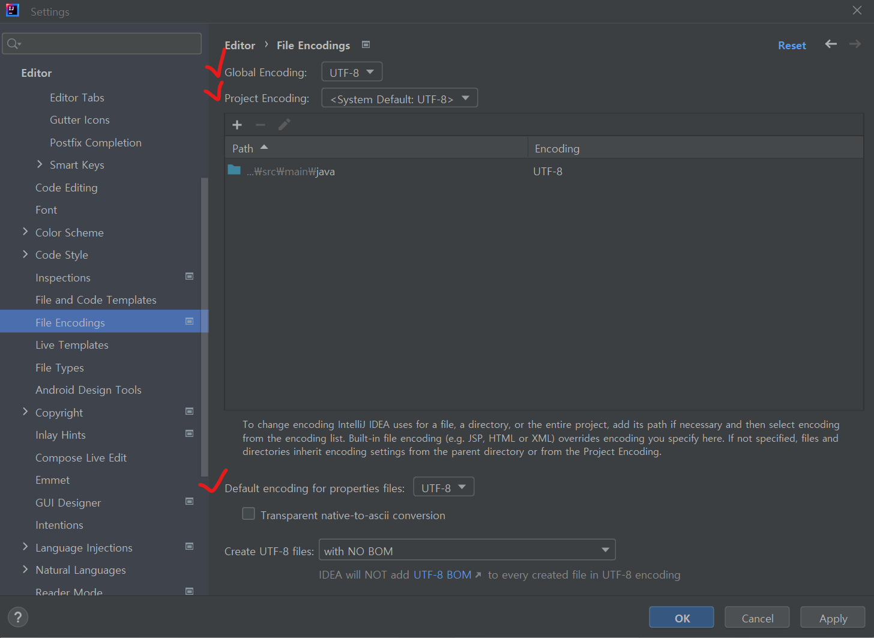Click project-level icon on Language Injections row

click(x=189, y=546)
